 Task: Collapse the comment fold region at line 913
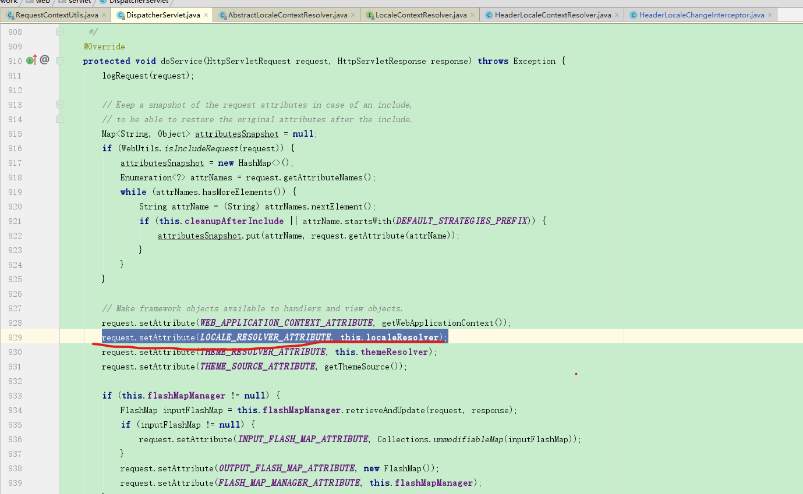(x=59, y=105)
